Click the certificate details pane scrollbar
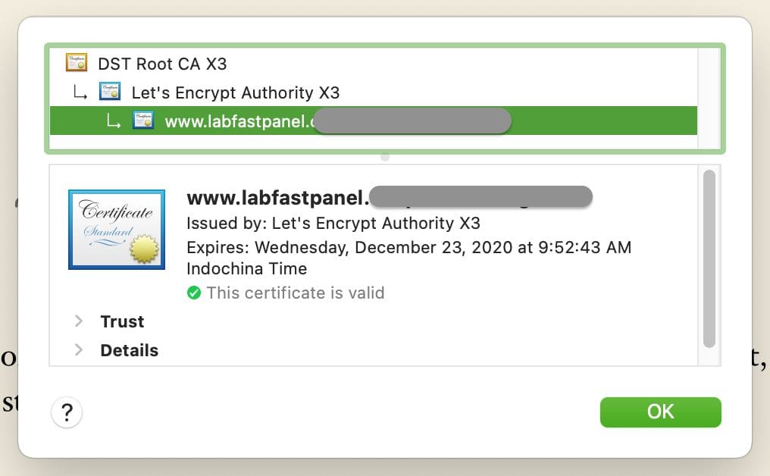Screen dimensions: 770x476 (709, 258)
